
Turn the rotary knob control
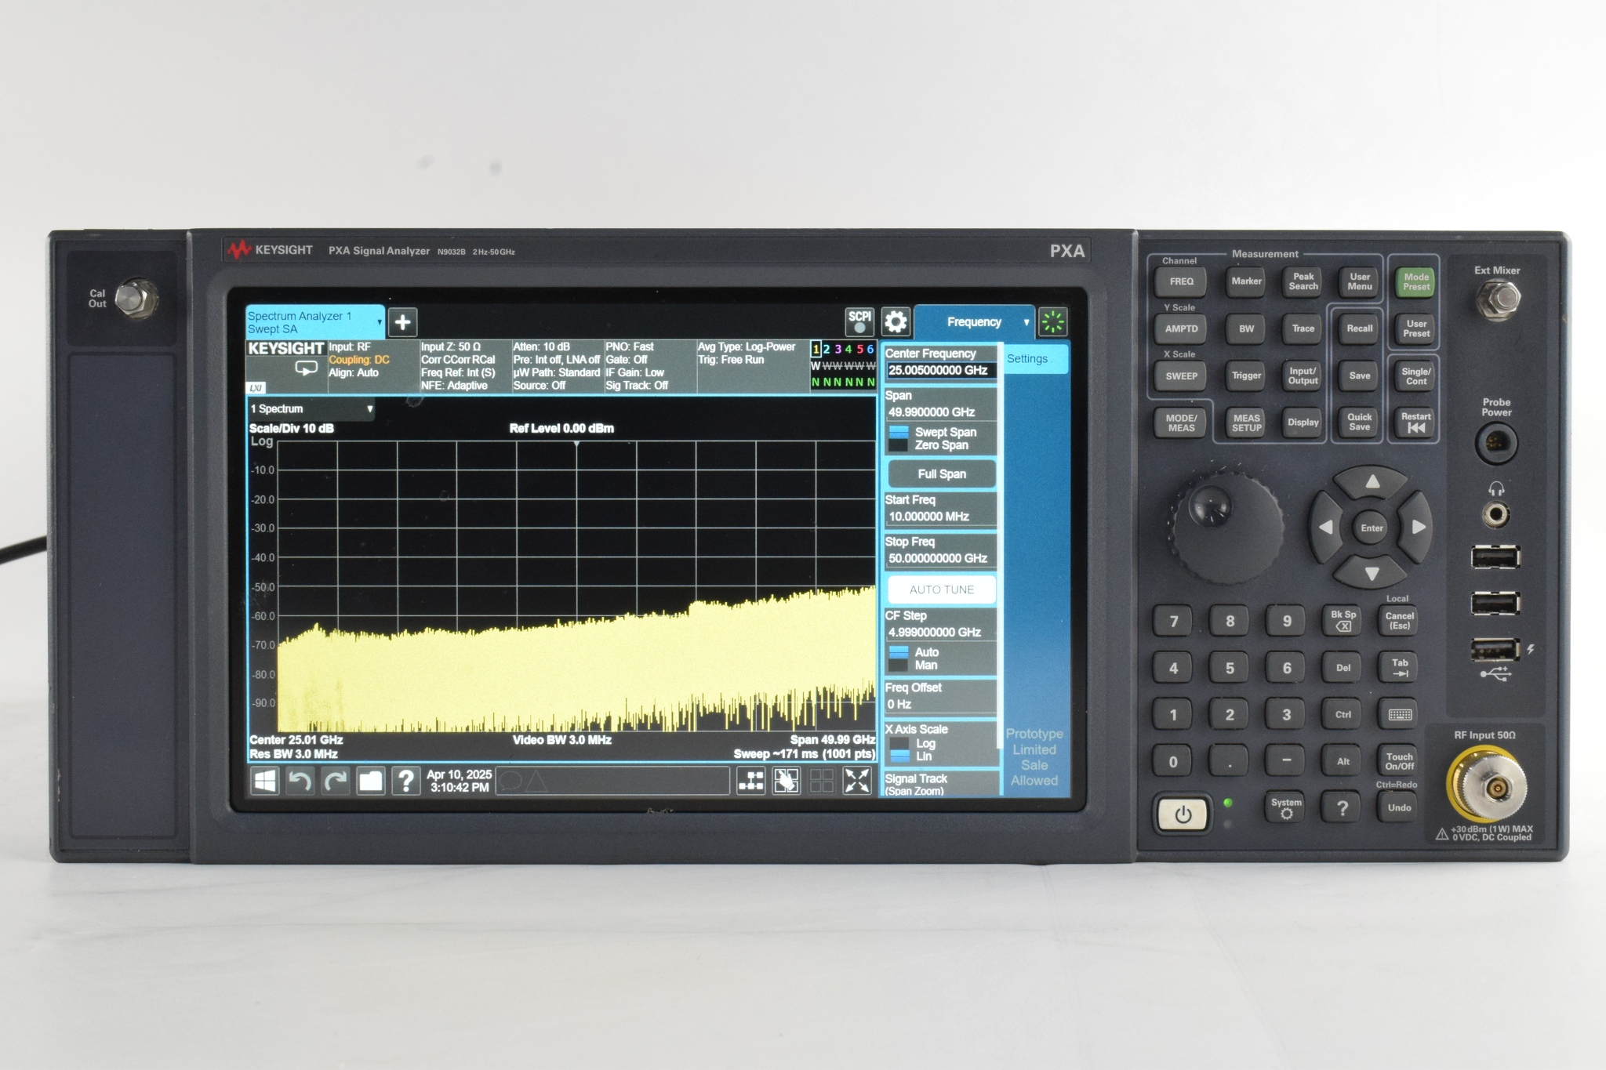(x=1226, y=527)
